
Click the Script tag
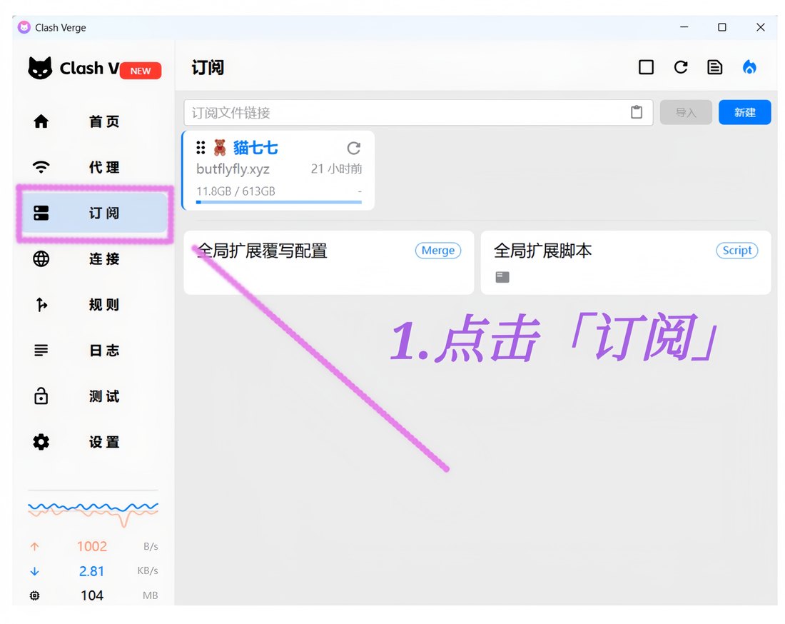pos(737,251)
